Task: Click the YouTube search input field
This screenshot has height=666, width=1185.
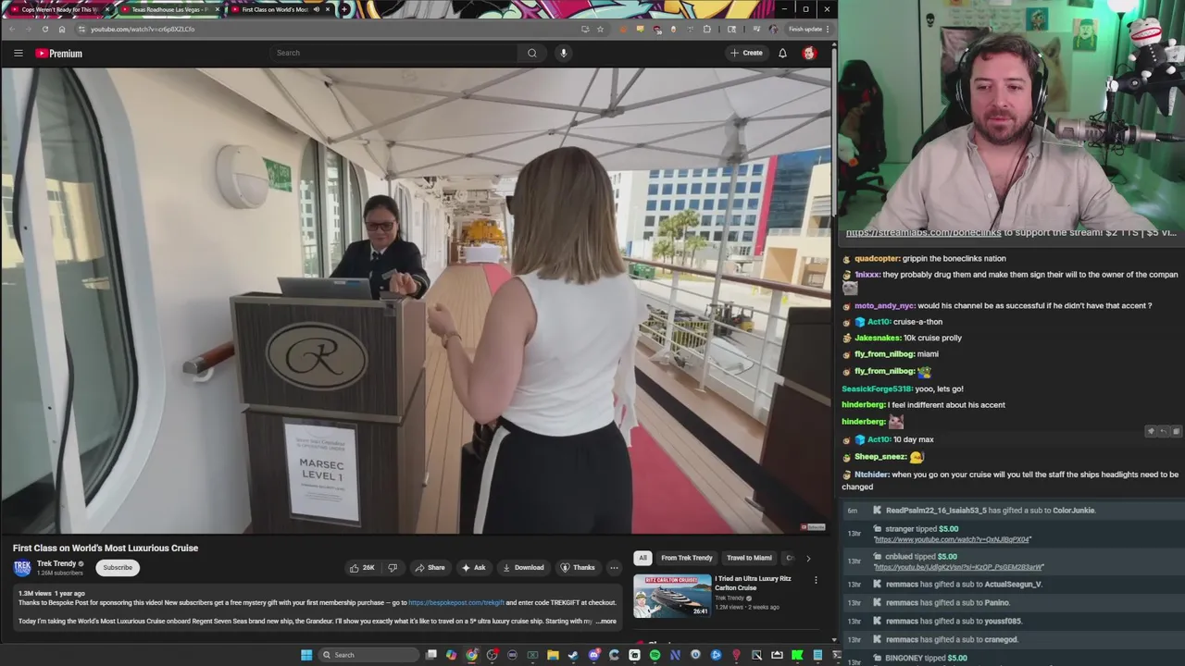Action: 393,53
